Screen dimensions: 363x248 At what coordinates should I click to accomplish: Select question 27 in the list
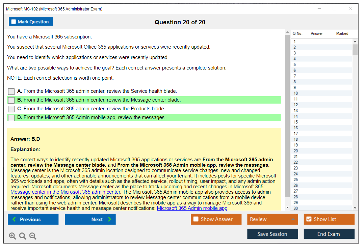click(x=322, y=191)
